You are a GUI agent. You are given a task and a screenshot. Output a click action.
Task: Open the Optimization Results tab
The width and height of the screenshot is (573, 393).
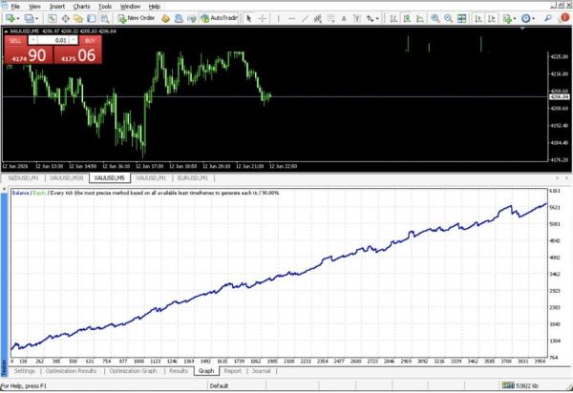(x=72, y=371)
